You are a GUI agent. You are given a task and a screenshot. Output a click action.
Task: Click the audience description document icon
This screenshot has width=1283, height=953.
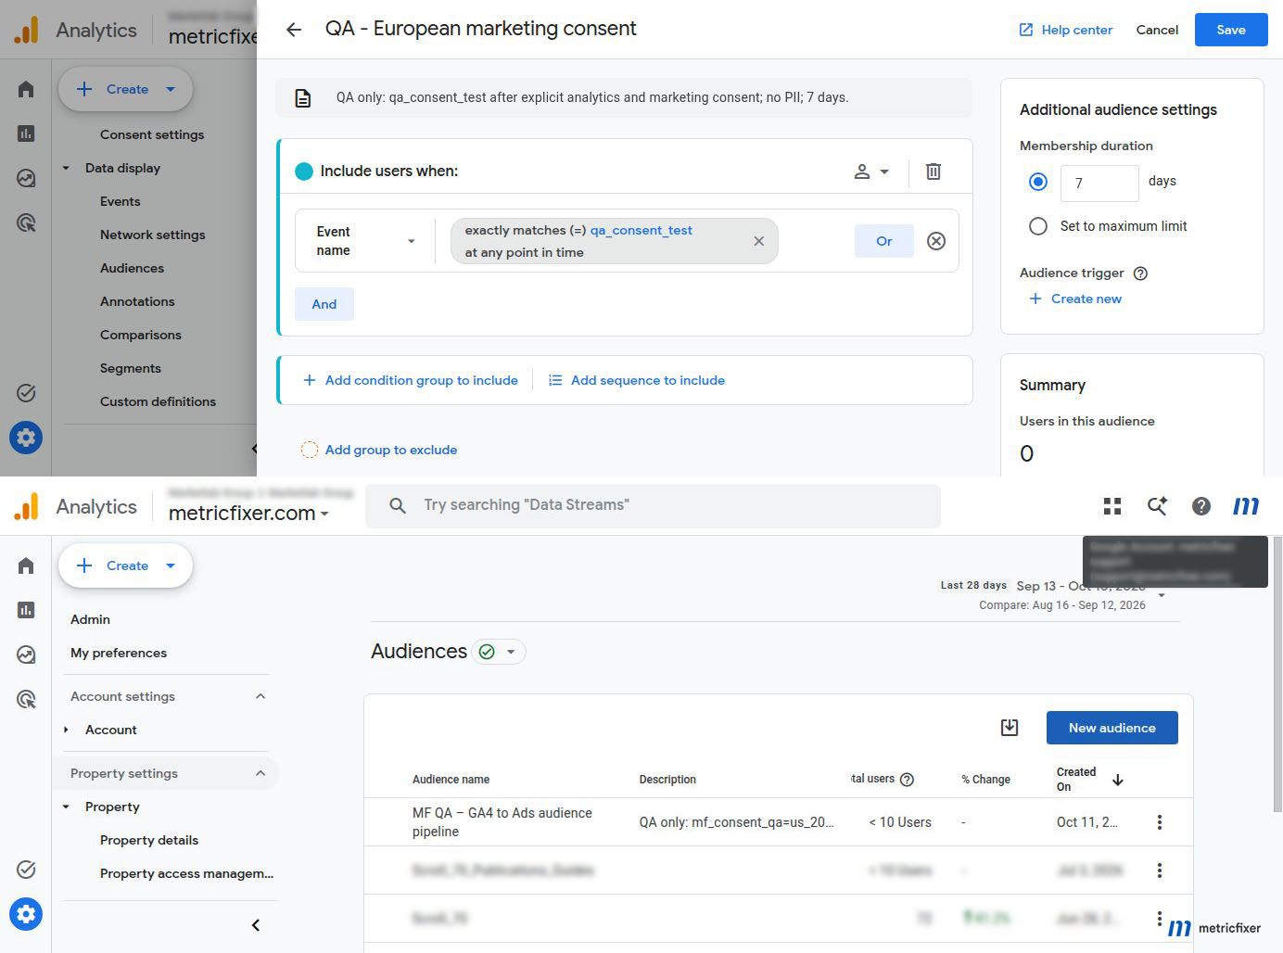(303, 97)
